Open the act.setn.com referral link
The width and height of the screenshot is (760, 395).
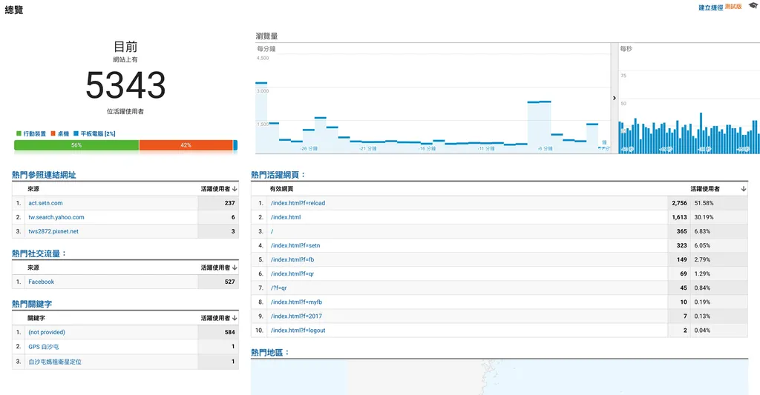pos(45,203)
